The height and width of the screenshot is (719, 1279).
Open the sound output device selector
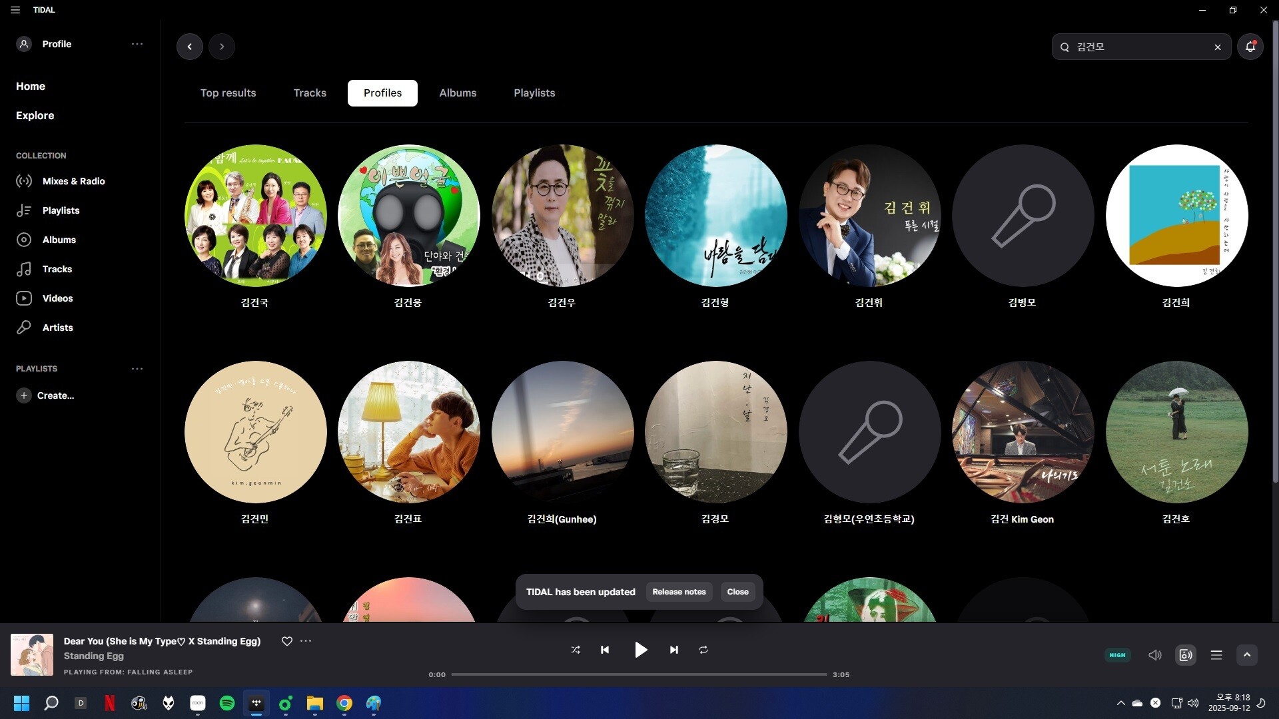pos(1186,655)
